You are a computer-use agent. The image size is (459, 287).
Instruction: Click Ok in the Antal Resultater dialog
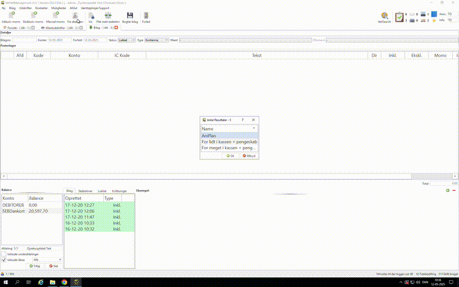230,156
